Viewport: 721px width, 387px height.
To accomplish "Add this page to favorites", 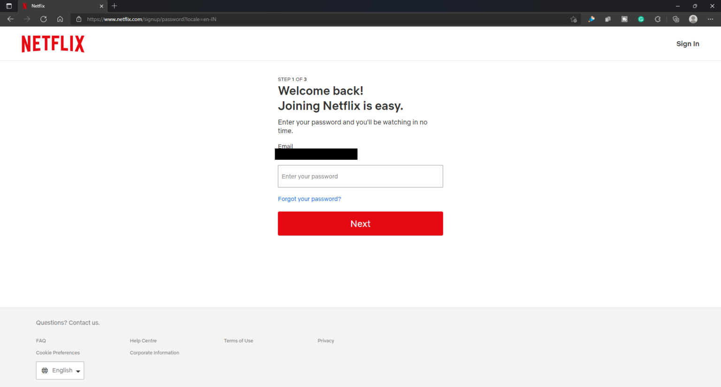I will tap(573, 19).
